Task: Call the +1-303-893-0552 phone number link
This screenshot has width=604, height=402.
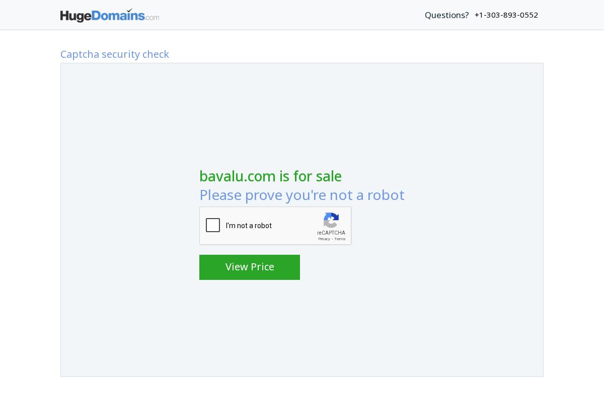Action: tap(506, 15)
